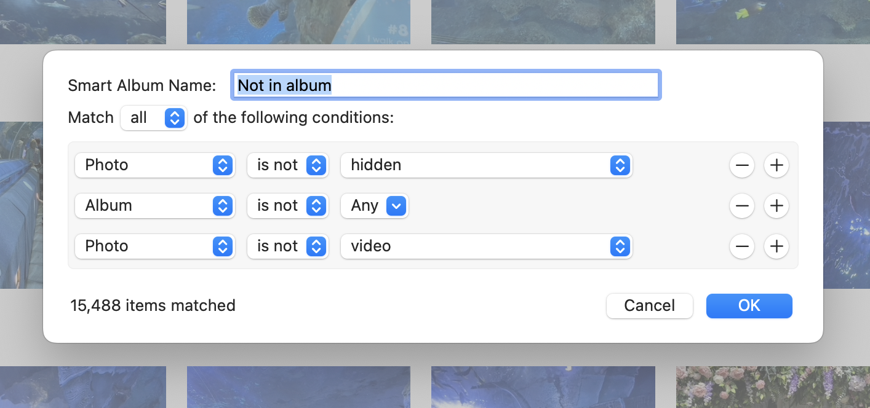This screenshot has height=408, width=870.
Task: Remove the Album condition row
Action: pos(742,206)
